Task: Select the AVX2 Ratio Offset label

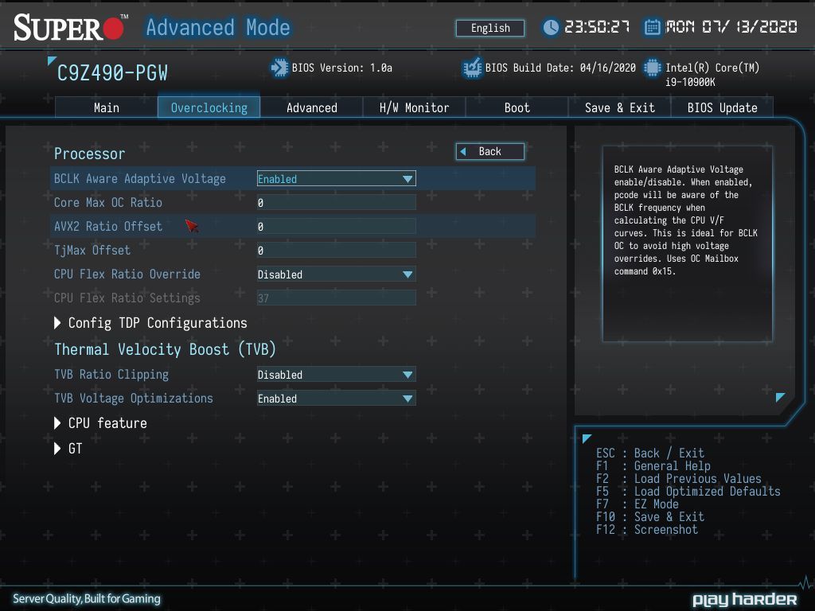Action: tap(108, 227)
